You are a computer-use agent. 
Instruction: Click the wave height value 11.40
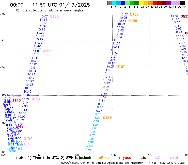coord(31,78)
